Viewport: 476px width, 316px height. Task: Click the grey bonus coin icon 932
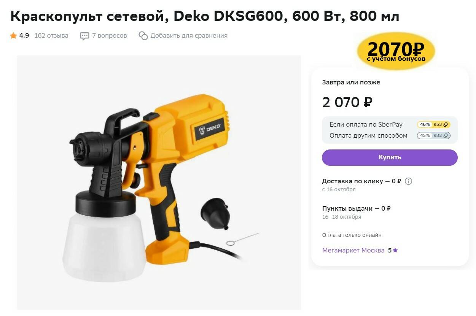tap(446, 136)
